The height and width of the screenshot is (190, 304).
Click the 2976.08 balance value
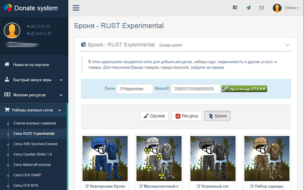pos(43,26)
